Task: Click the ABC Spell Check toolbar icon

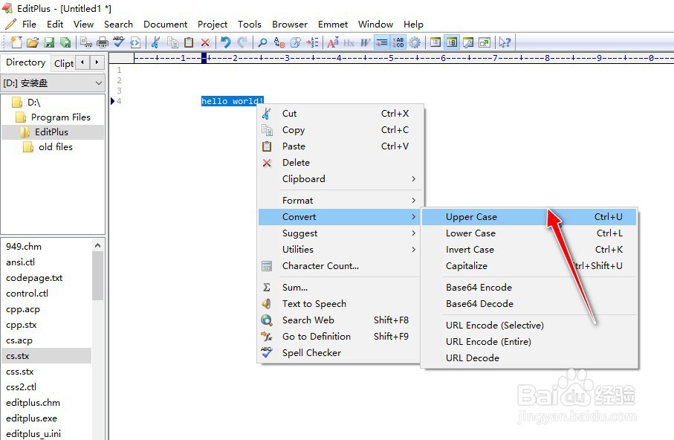Action: point(119,42)
